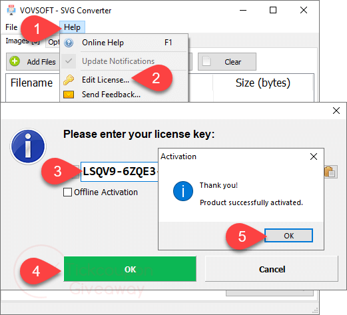This screenshot has width=347, height=315.
Task: Open the File menu
Action: pos(11,27)
